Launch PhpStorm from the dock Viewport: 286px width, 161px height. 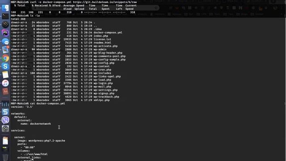pyautogui.click(x=5, y=33)
